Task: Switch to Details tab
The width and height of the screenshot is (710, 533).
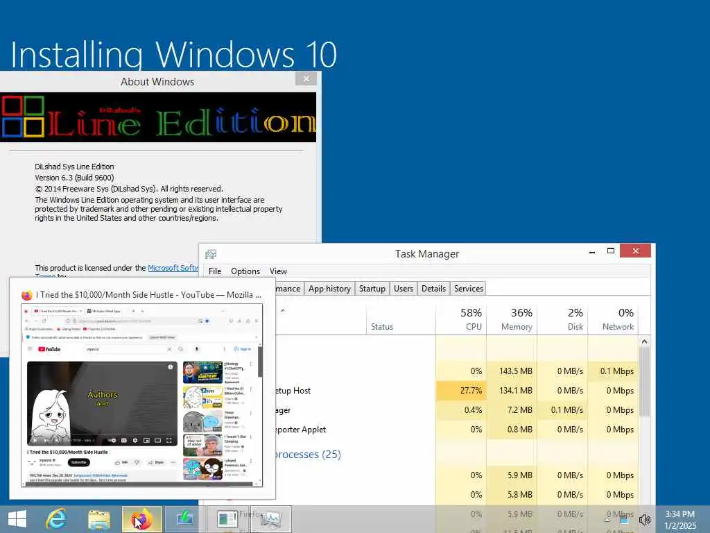Action: click(433, 289)
